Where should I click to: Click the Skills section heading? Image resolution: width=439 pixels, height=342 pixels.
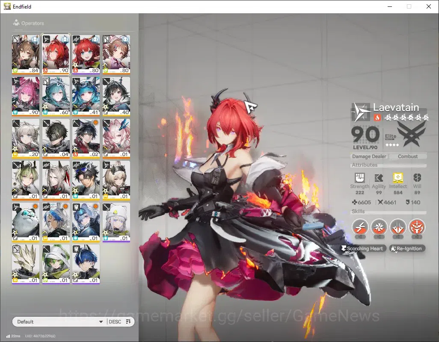(358, 212)
